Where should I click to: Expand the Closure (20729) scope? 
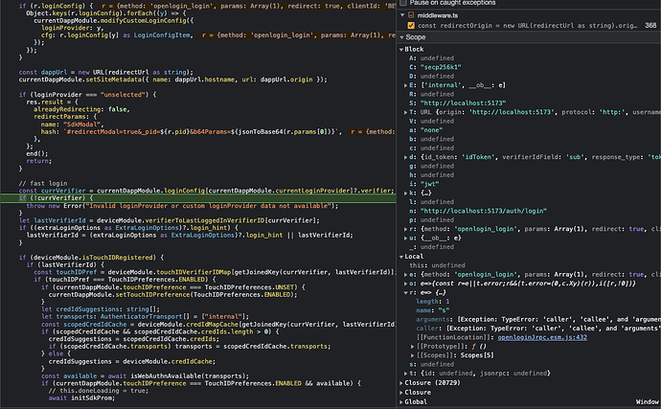click(401, 383)
